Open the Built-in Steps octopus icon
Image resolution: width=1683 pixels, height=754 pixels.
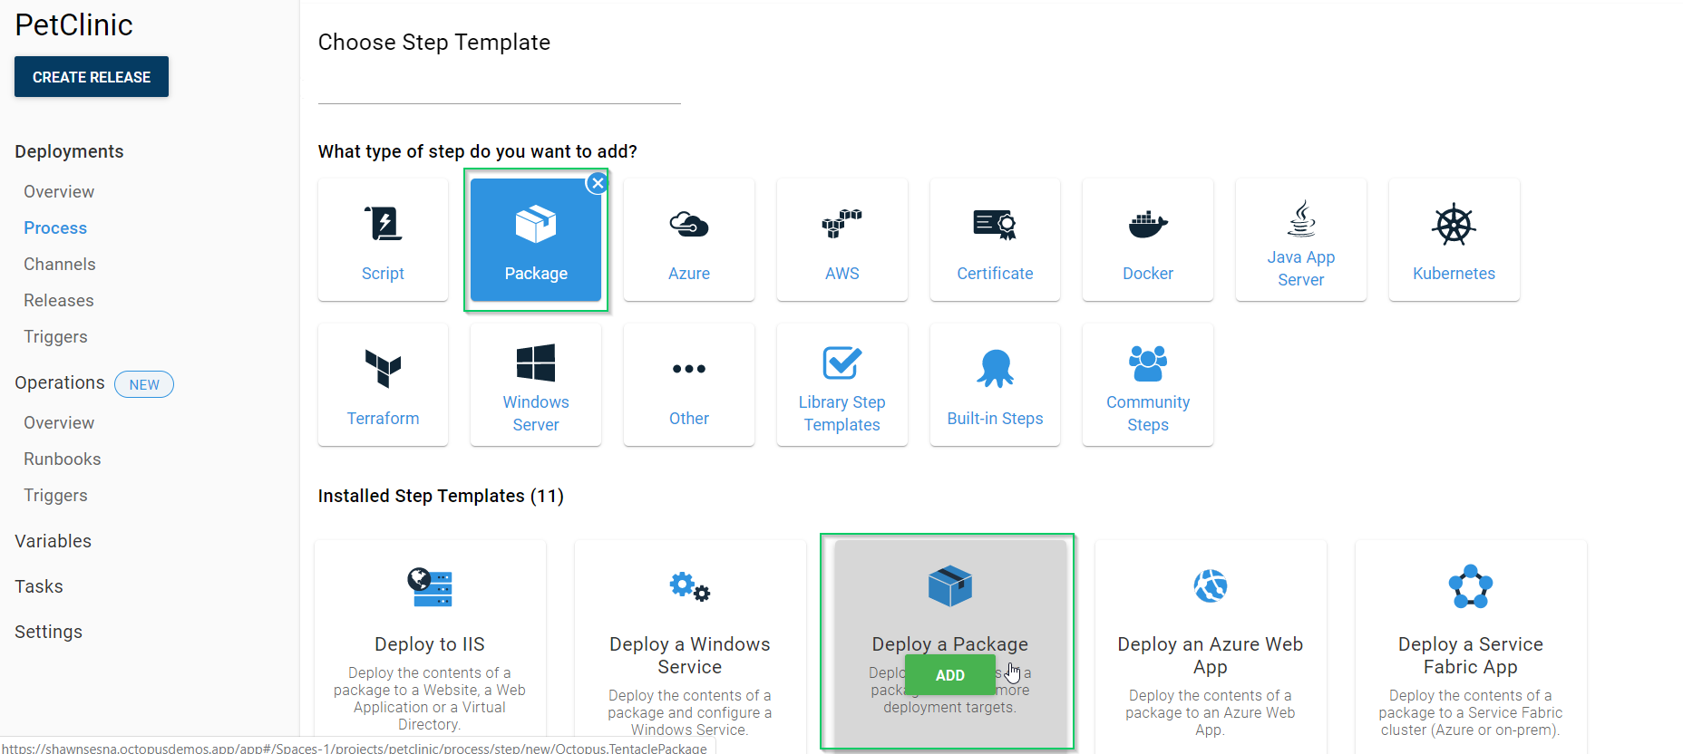pyautogui.click(x=995, y=368)
